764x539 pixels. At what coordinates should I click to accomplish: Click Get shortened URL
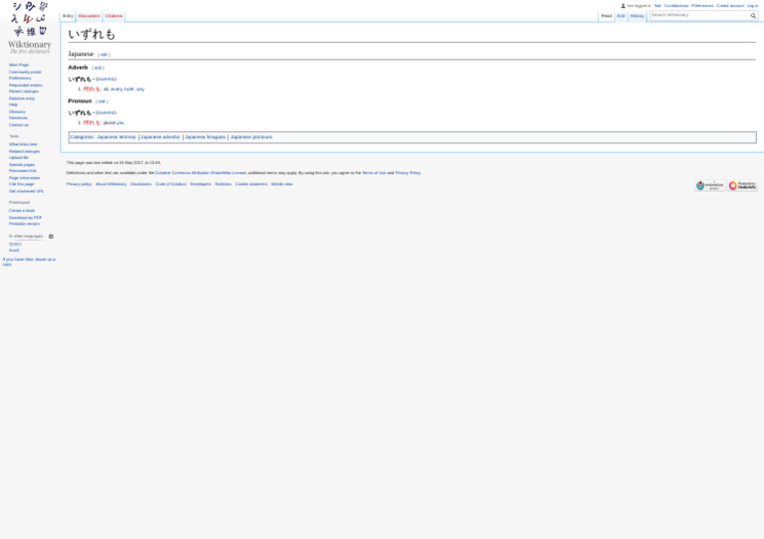click(x=26, y=191)
